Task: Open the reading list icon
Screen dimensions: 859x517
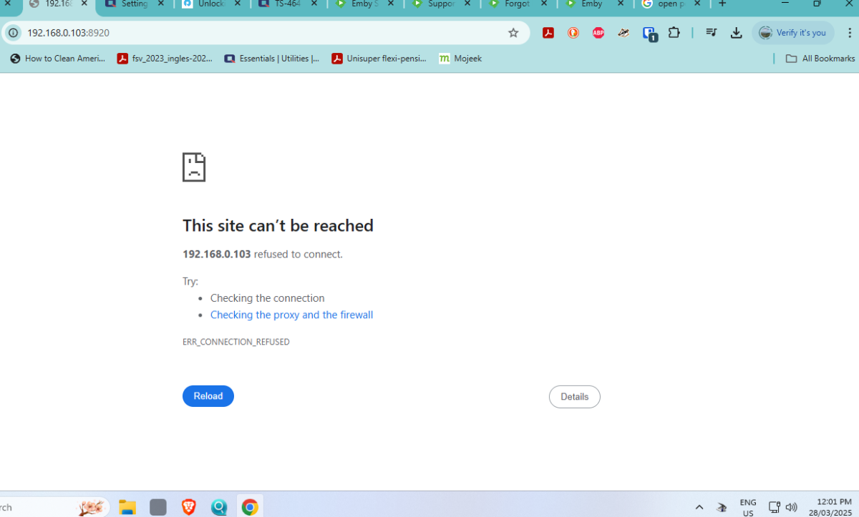Action: [x=711, y=33]
